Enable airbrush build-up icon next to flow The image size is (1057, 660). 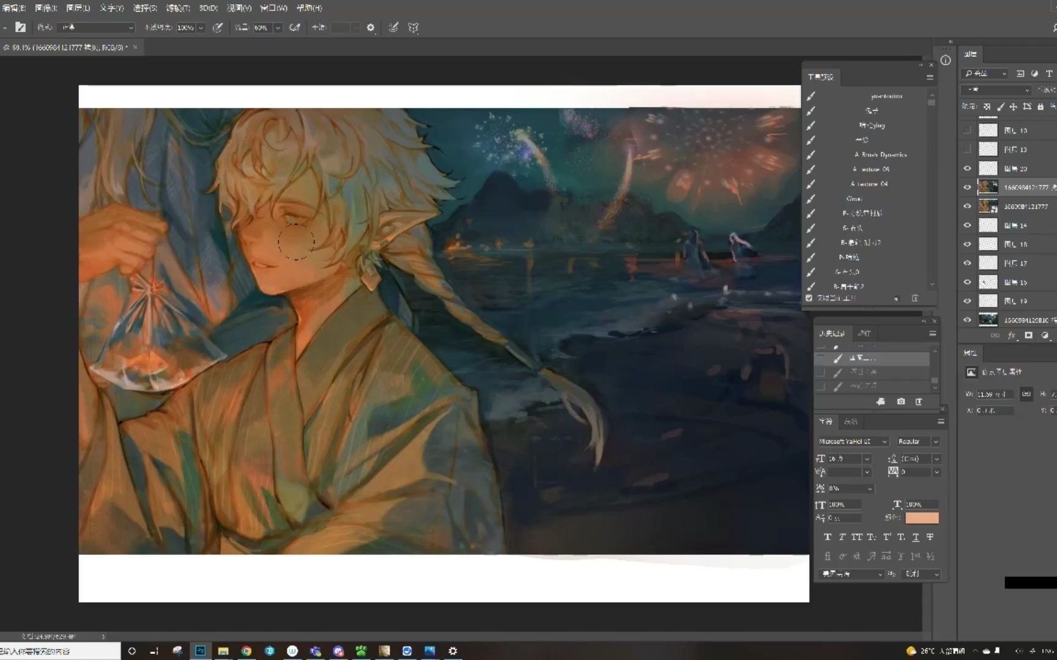[x=295, y=28]
